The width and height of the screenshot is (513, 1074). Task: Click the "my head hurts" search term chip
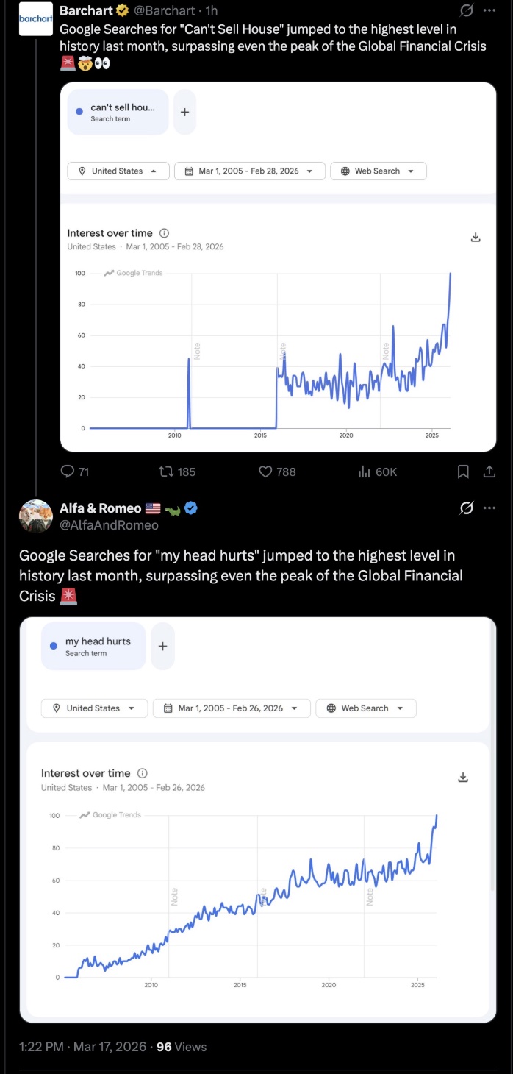93,647
